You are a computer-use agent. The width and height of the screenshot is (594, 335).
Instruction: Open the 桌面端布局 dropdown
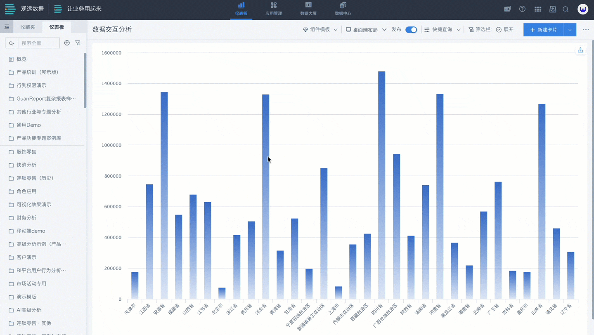pos(366,30)
